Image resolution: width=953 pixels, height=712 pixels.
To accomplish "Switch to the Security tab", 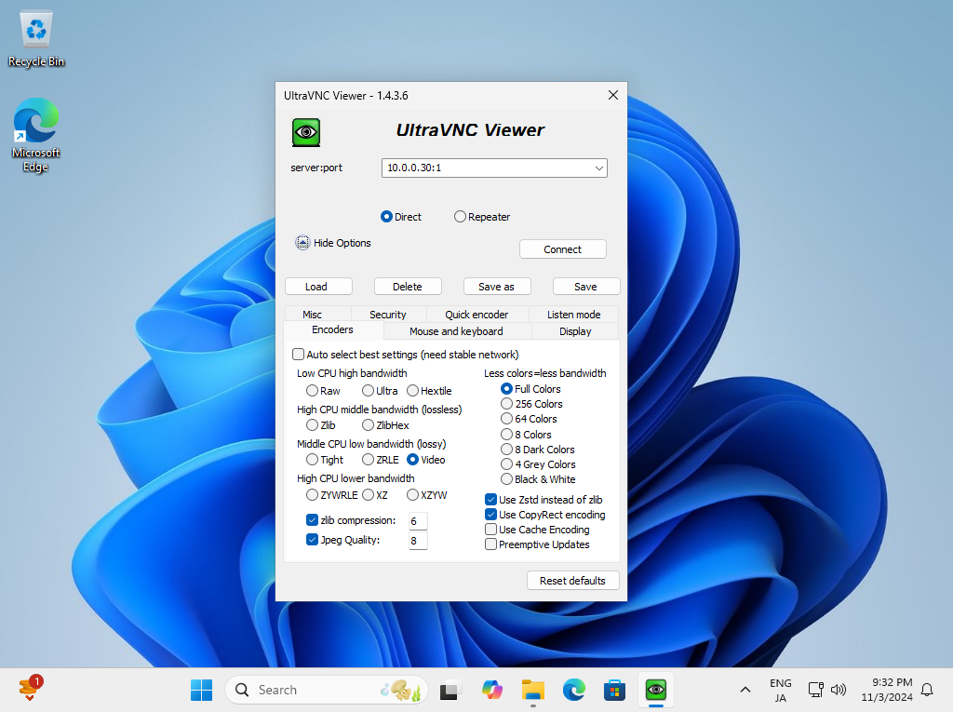I will (x=387, y=315).
